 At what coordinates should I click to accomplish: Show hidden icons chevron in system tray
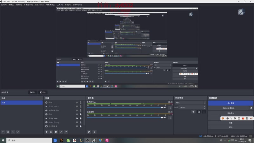coord(225,140)
